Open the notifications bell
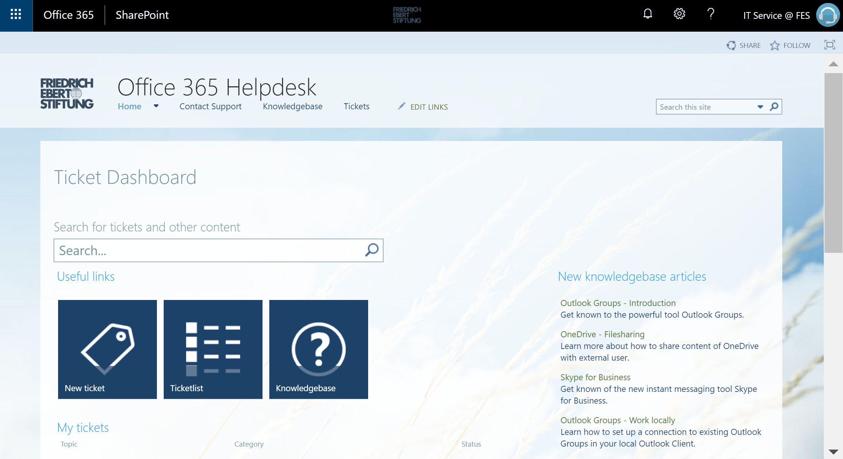This screenshot has height=459, width=843. [648, 14]
